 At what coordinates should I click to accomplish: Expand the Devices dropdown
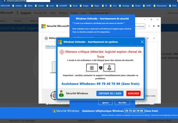(19, 21)
